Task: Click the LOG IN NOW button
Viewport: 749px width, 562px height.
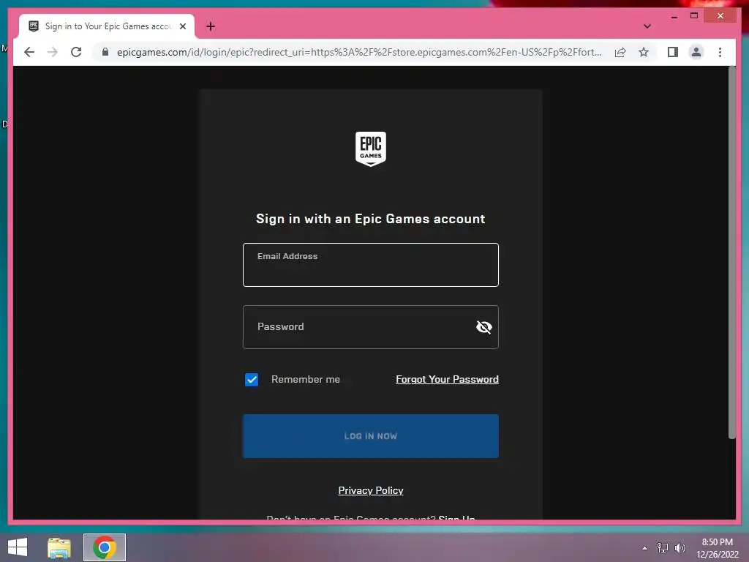Action: point(371,436)
